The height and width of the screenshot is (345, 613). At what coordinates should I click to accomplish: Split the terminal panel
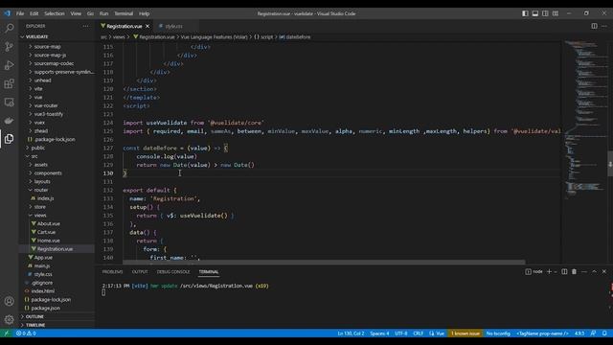pyautogui.click(x=564, y=271)
